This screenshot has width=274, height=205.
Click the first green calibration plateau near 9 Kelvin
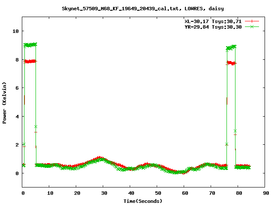point(30,45)
